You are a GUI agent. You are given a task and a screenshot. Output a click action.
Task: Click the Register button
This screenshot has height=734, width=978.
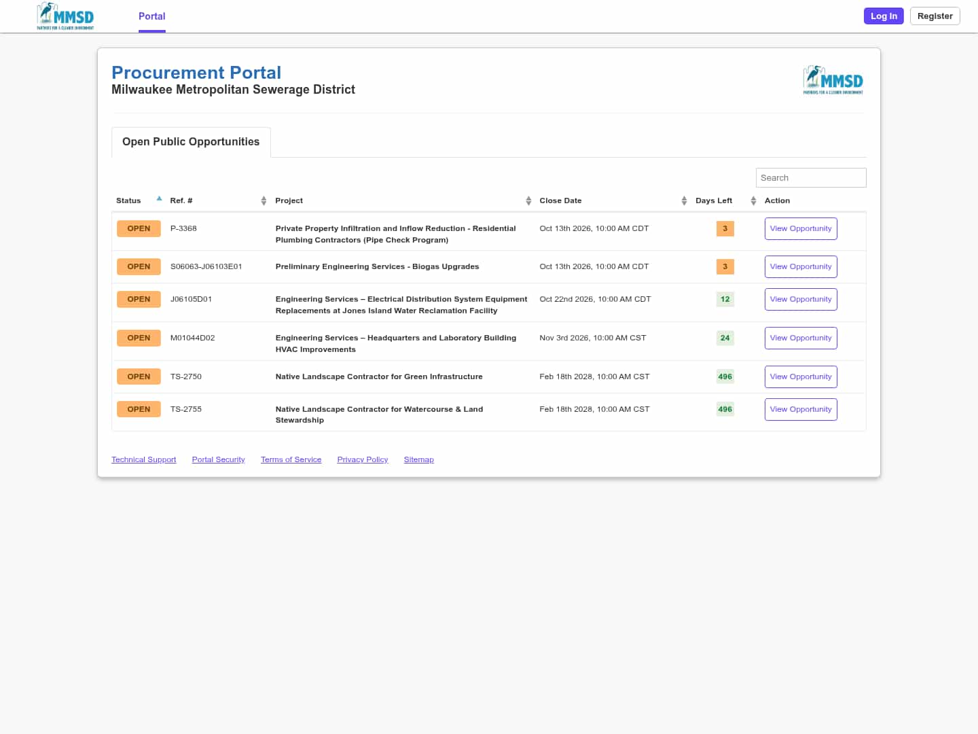click(x=935, y=16)
